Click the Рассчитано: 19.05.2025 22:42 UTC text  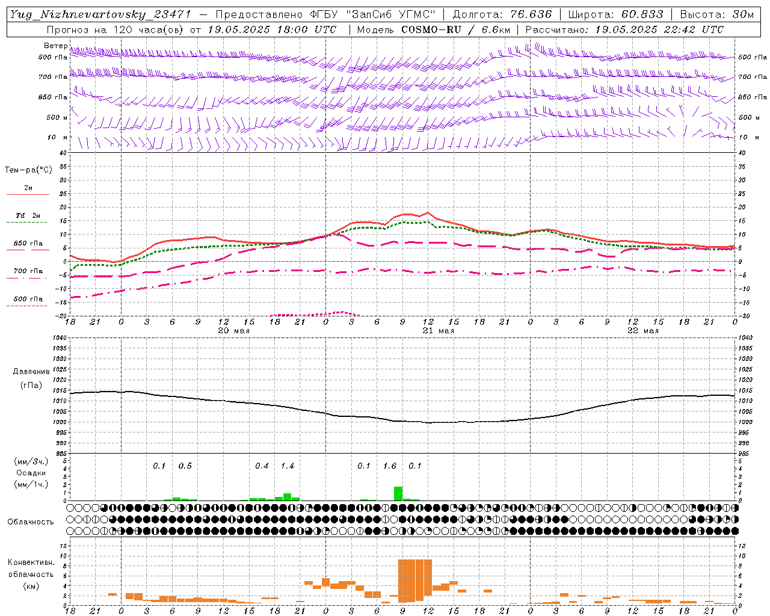point(624,29)
